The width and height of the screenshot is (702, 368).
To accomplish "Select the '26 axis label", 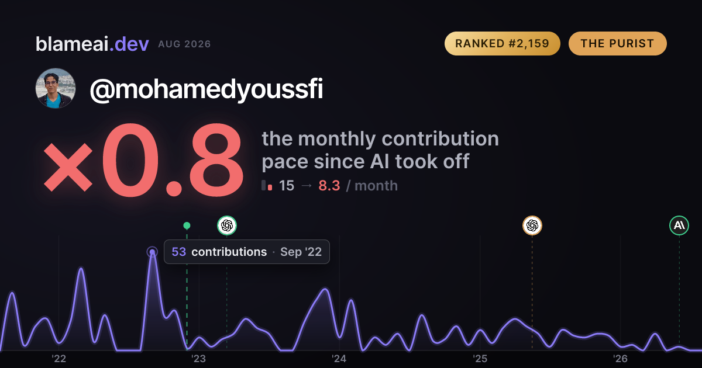I will click(x=620, y=358).
